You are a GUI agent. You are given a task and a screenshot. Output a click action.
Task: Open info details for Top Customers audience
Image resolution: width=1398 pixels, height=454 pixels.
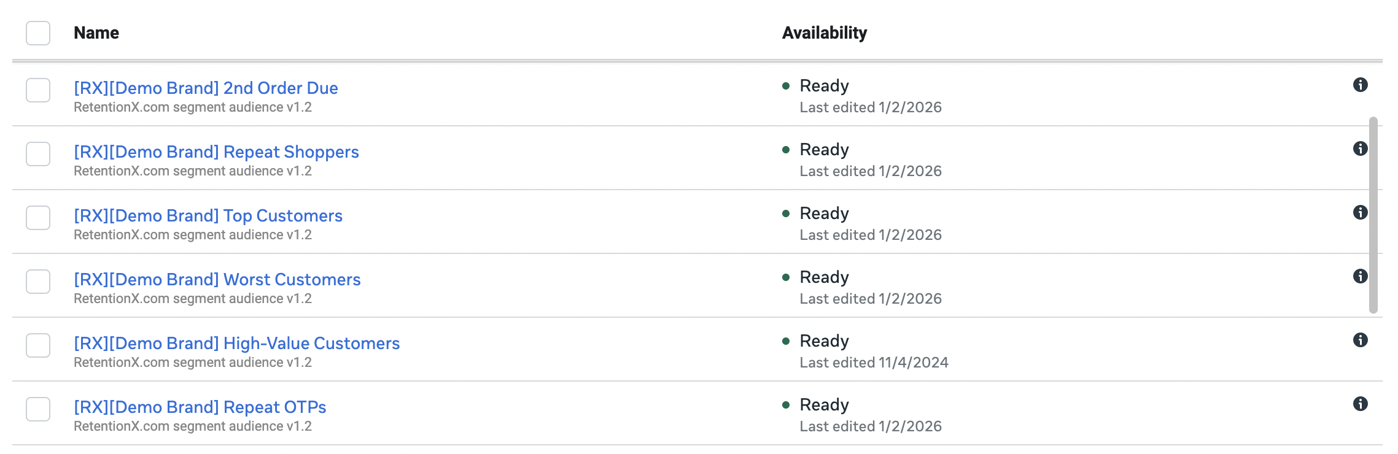click(x=1362, y=213)
